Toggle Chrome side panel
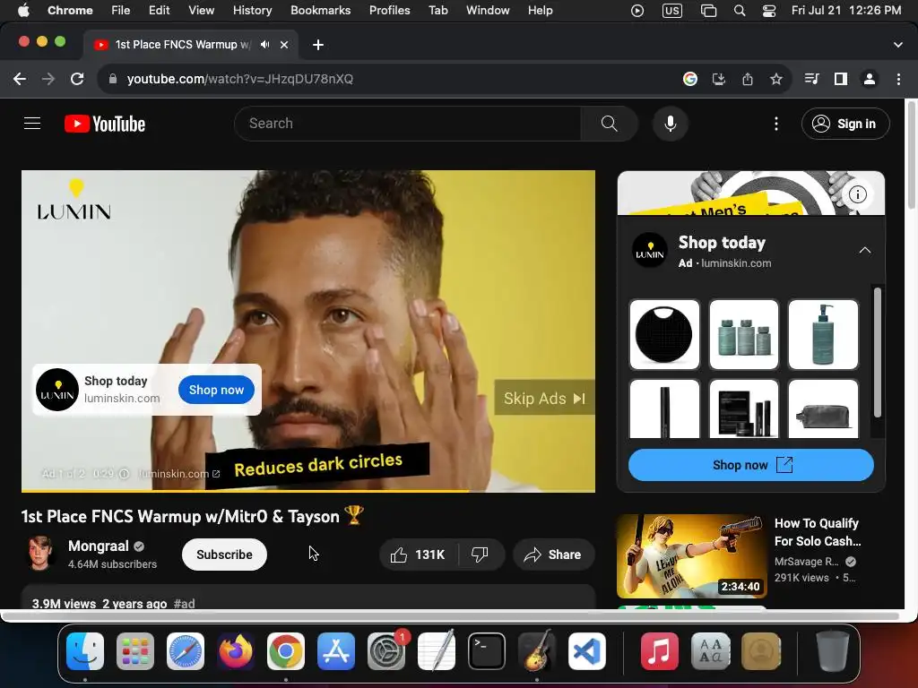 [x=841, y=79]
